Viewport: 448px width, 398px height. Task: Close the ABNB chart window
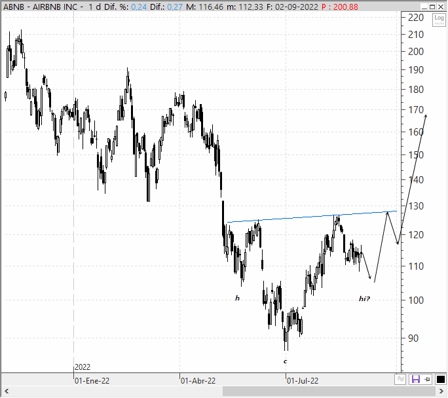click(x=441, y=7)
